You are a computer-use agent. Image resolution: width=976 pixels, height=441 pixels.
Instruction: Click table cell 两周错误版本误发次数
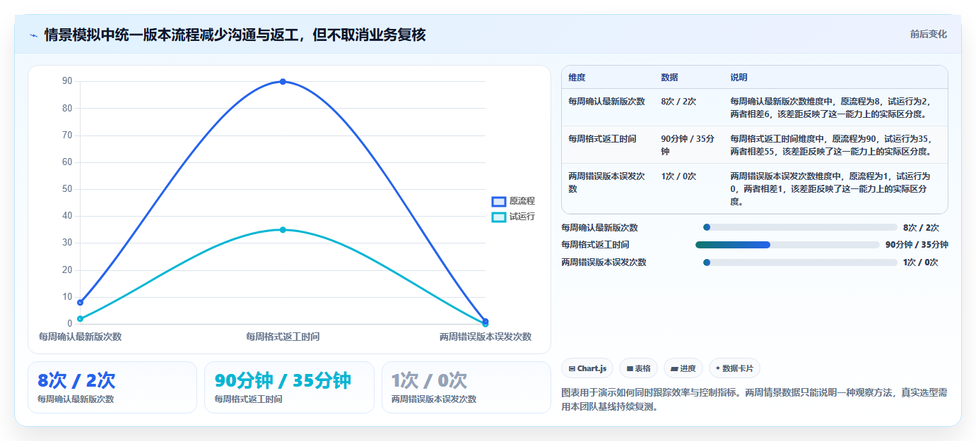point(608,182)
